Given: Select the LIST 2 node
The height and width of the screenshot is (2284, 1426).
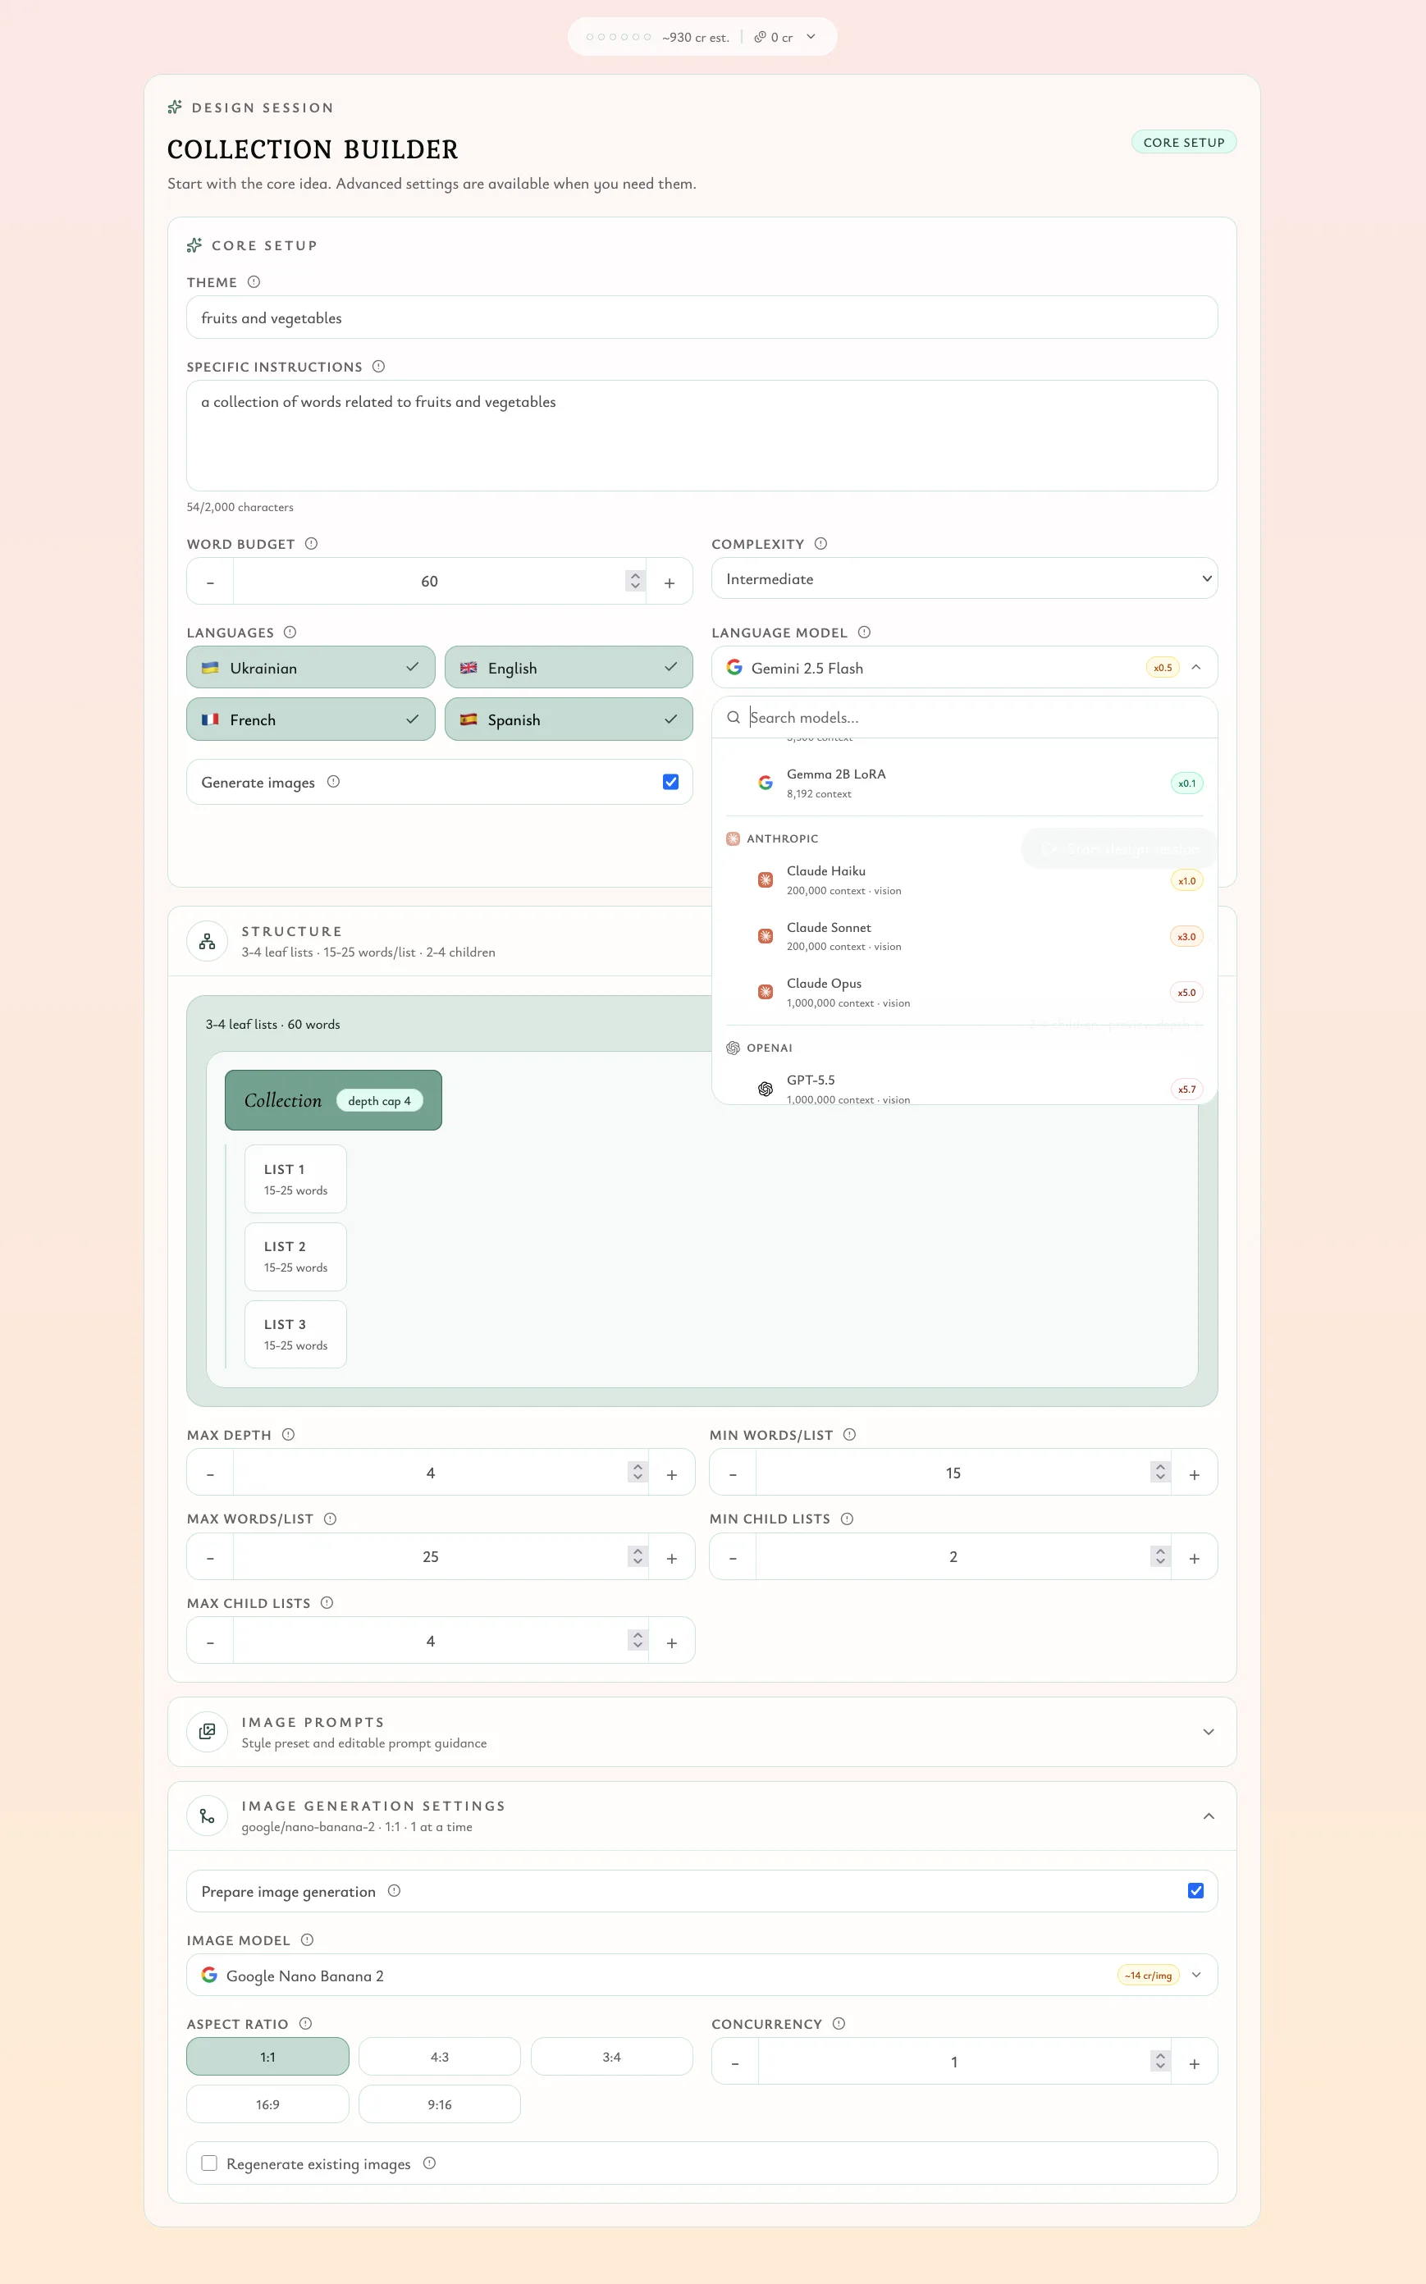Looking at the screenshot, I should tap(295, 1256).
